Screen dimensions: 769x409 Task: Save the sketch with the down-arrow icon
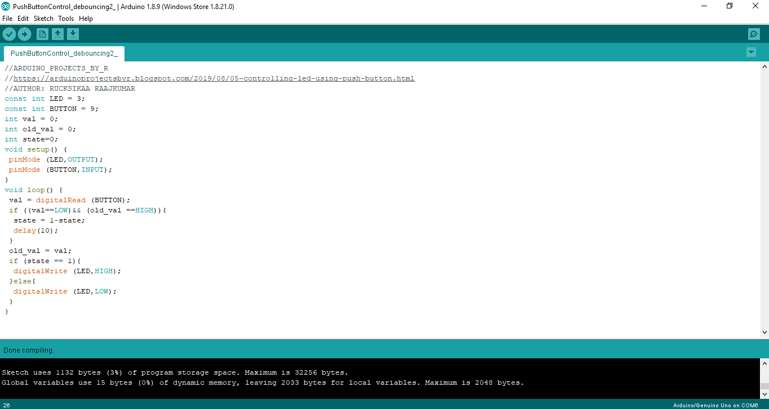tap(73, 34)
